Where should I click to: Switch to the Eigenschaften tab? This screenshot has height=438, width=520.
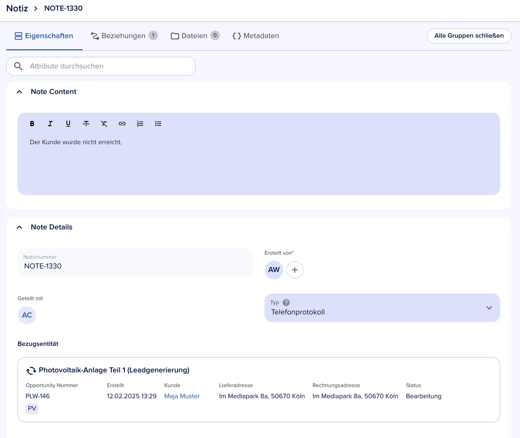44,36
